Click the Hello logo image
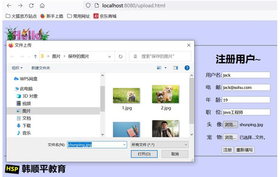Screen dimensions: 280x177 tap(27, 34)
